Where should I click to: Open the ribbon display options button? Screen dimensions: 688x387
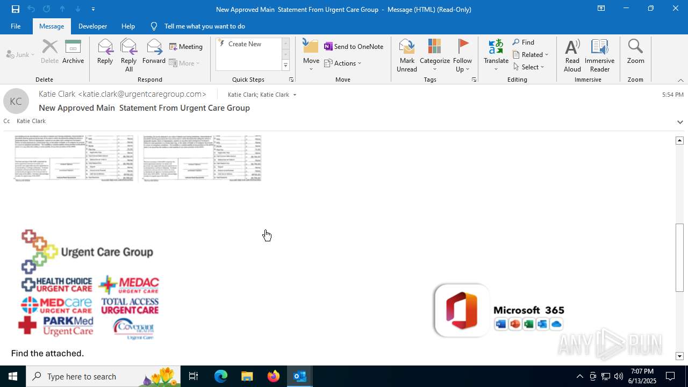pyautogui.click(x=601, y=9)
